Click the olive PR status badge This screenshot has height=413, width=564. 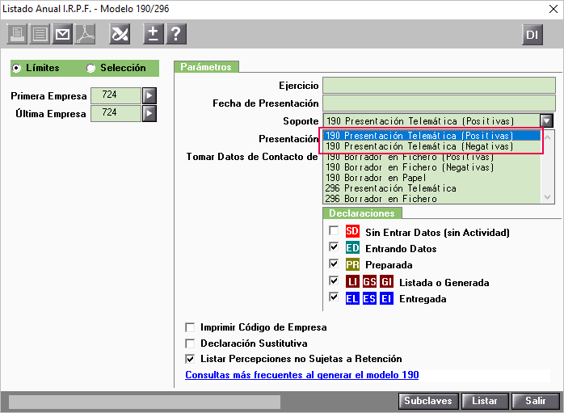point(352,264)
